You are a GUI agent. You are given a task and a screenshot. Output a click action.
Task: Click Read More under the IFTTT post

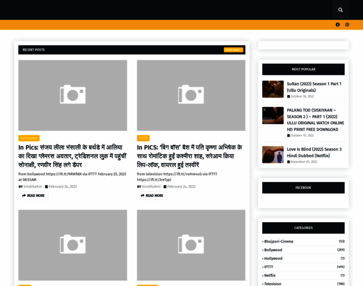click(152, 196)
